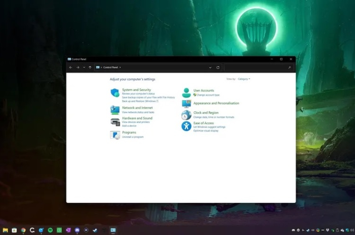Click View network status and tasks link
This screenshot has height=235, width=355.
(138, 113)
